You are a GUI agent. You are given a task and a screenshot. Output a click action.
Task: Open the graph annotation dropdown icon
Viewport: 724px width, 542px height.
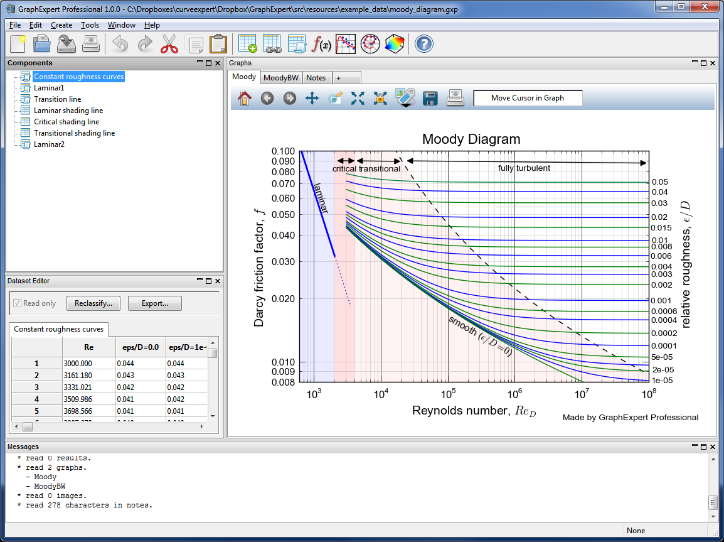(406, 99)
